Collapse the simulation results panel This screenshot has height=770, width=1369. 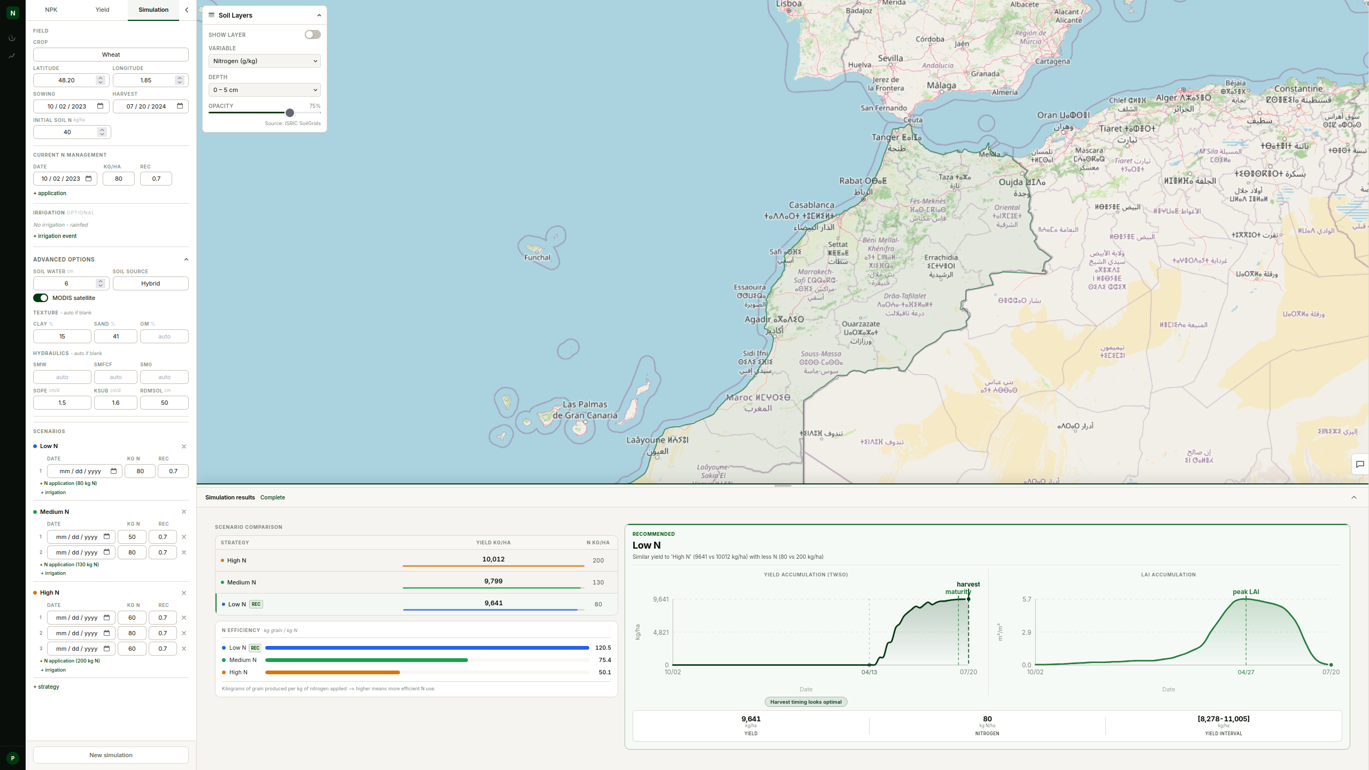(x=1354, y=497)
